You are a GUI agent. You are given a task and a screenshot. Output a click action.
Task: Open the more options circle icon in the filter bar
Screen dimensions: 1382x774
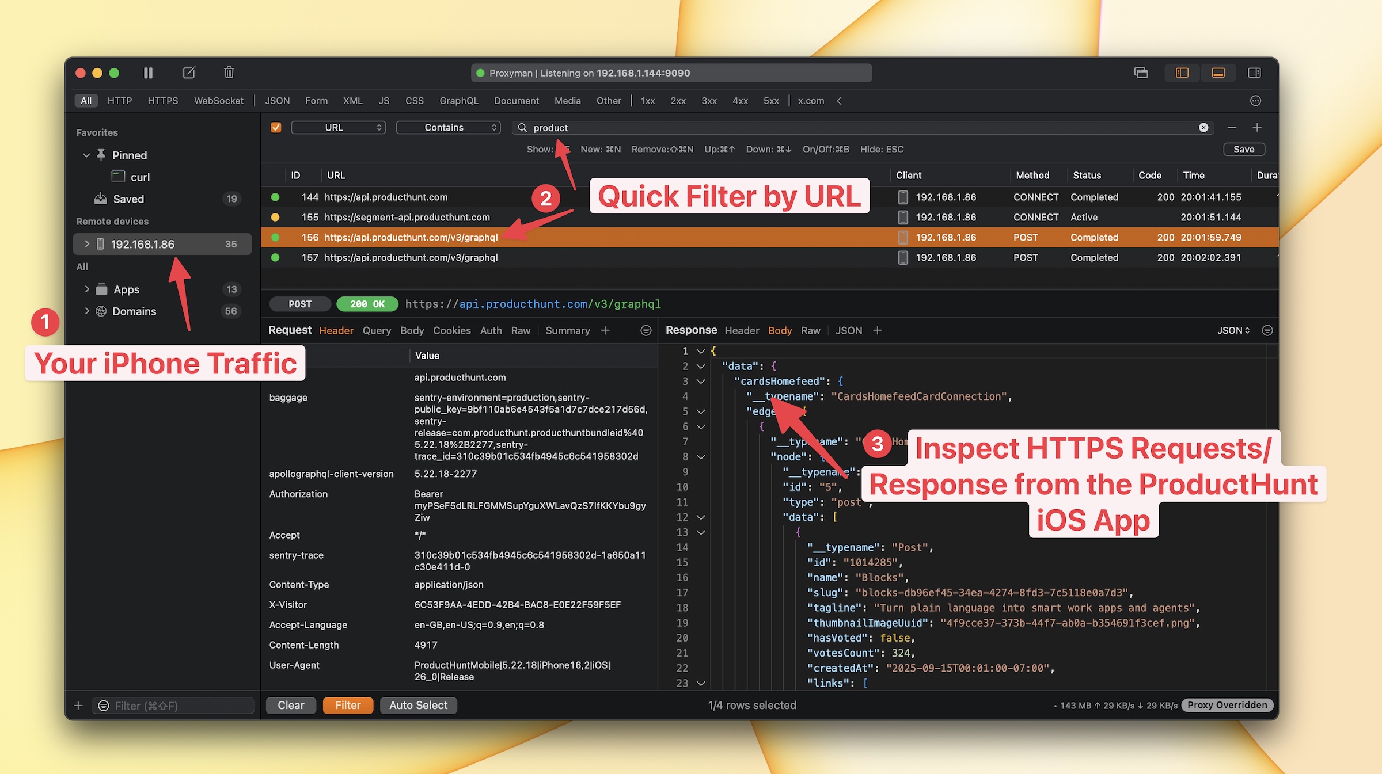[x=1255, y=101]
